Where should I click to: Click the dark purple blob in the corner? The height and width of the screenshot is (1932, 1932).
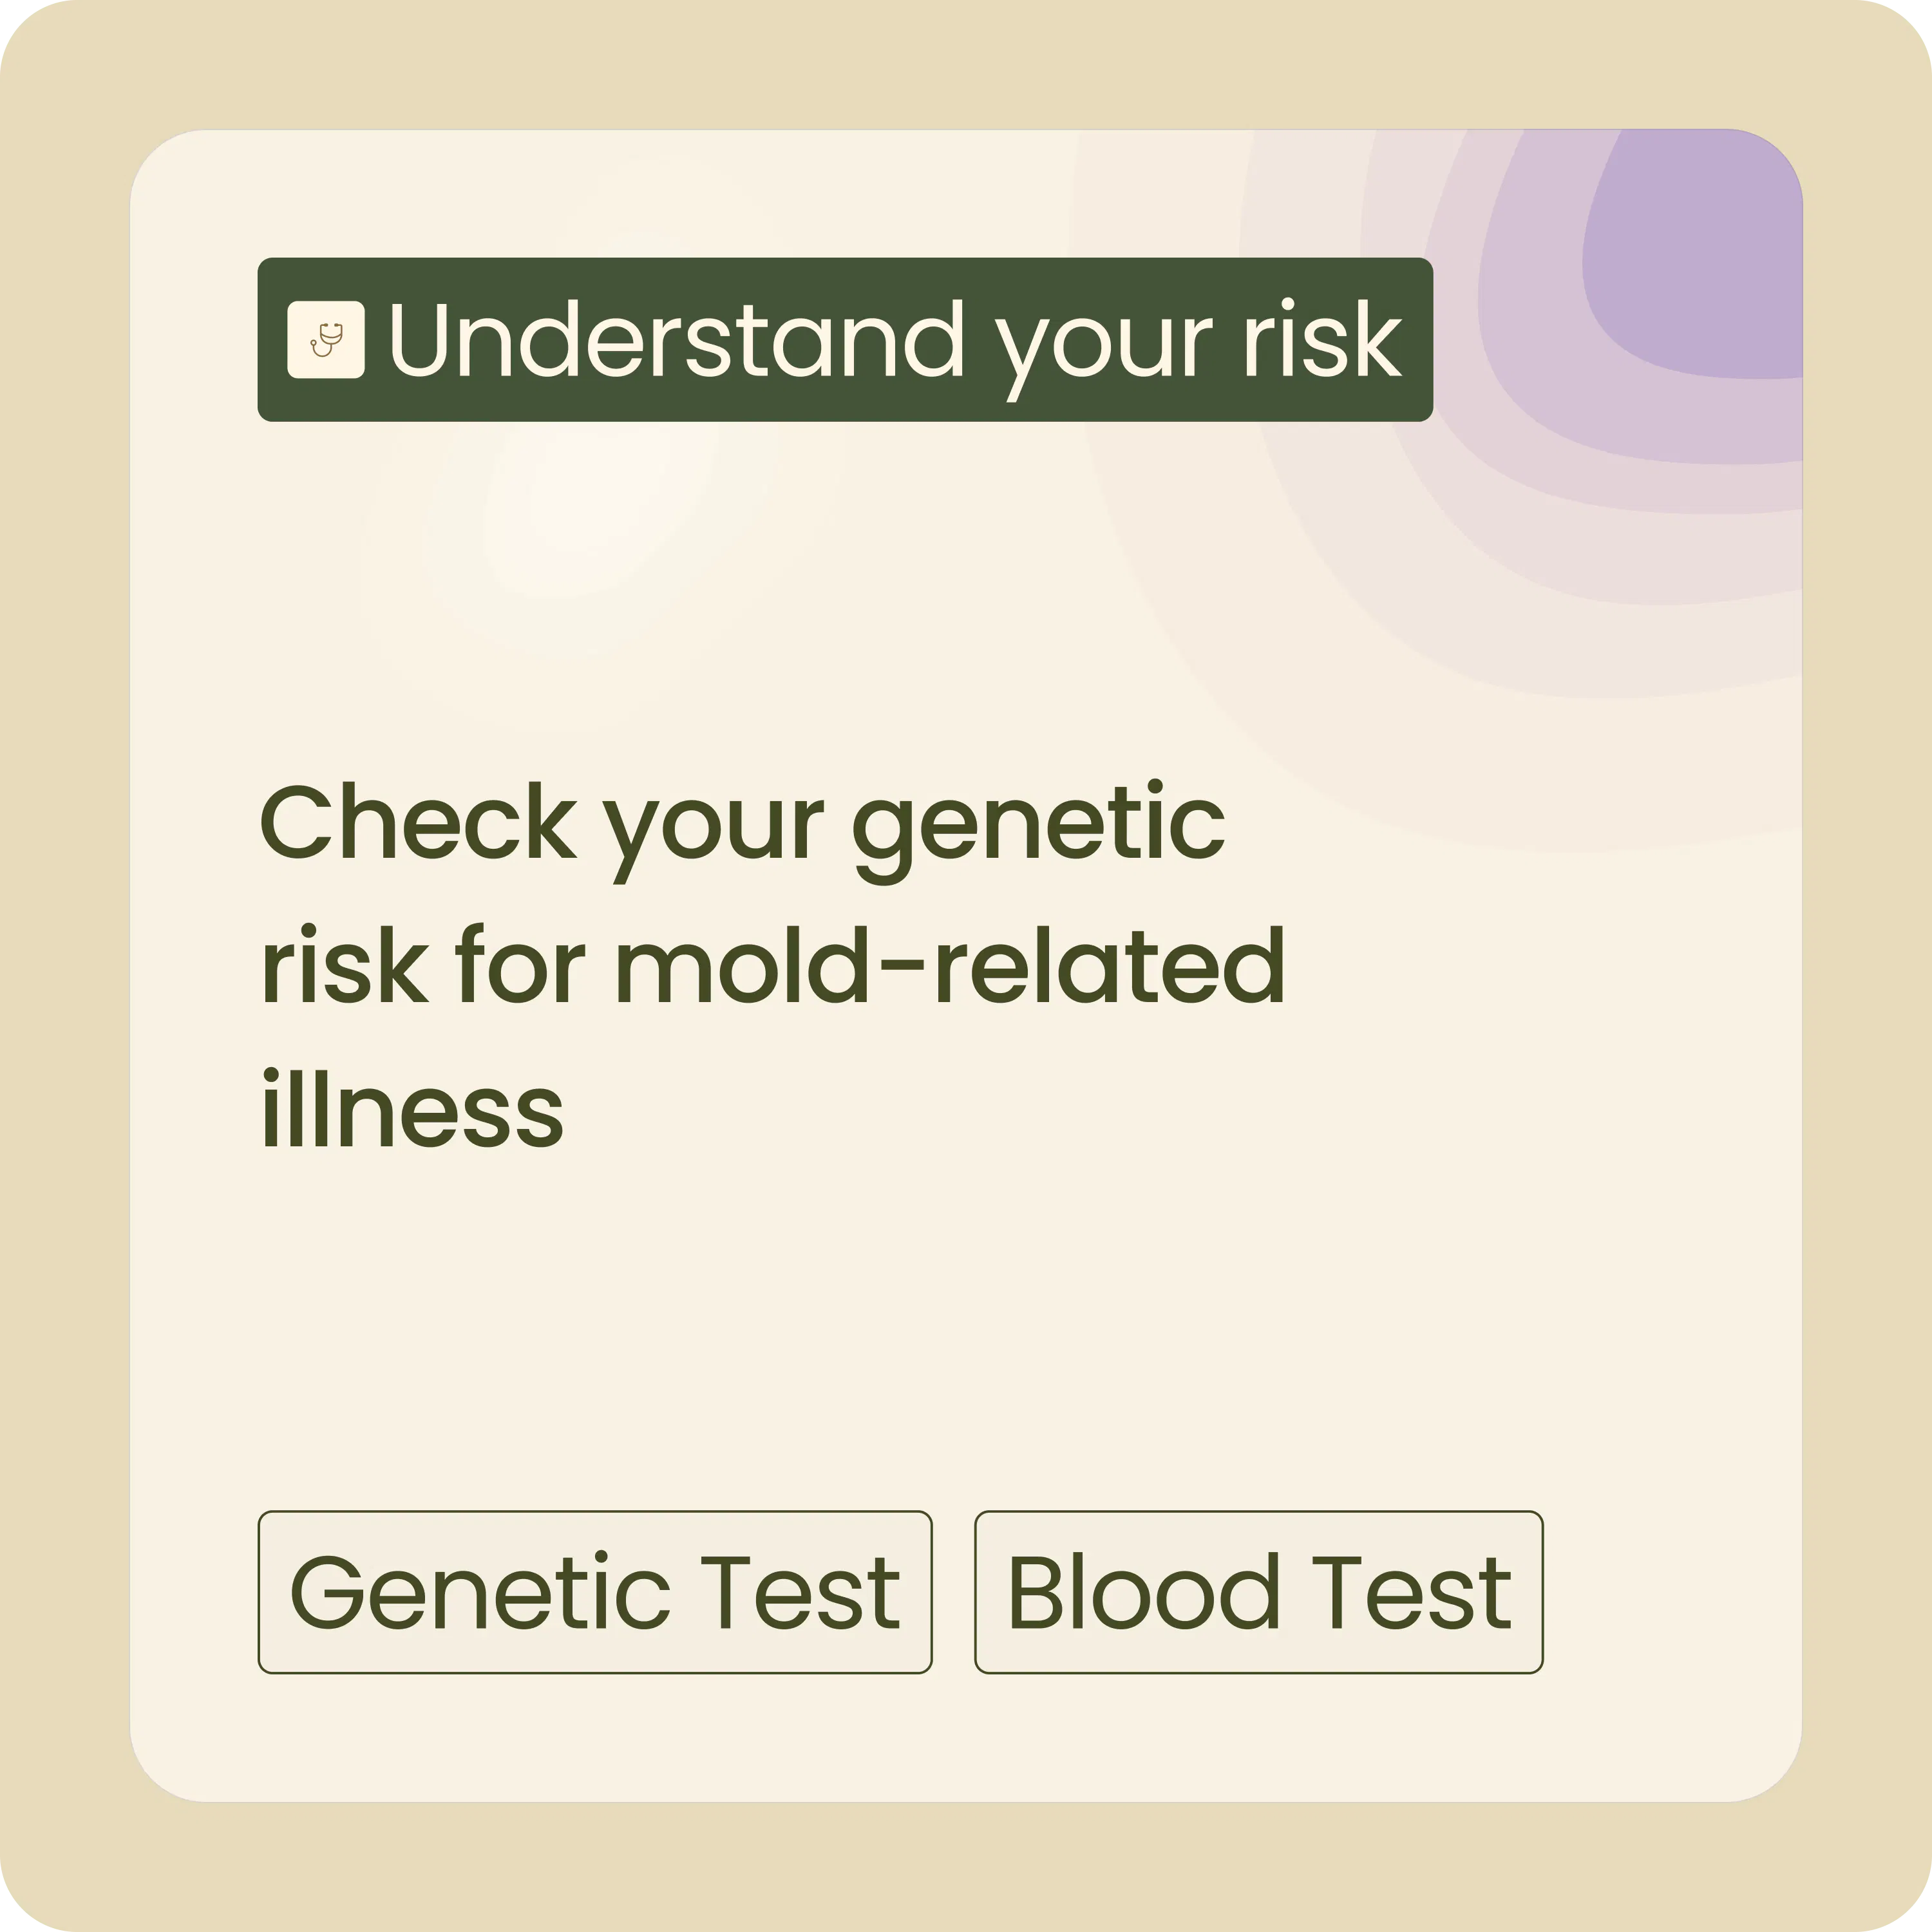pos(1700,260)
